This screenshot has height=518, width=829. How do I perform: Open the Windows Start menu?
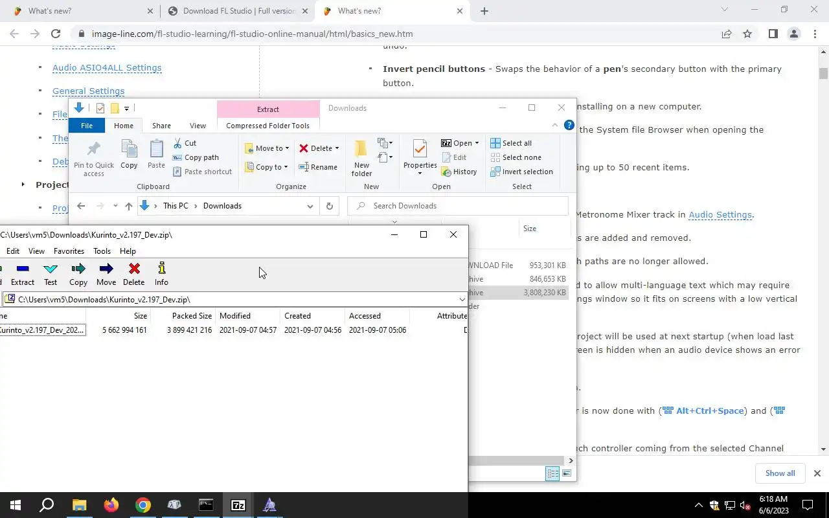pyautogui.click(x=16, y=505)
